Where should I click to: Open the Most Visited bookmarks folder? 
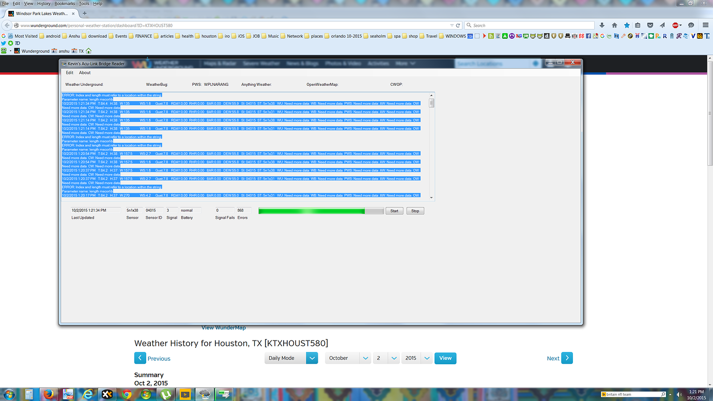pyautogui.click(x=23, y=36)
